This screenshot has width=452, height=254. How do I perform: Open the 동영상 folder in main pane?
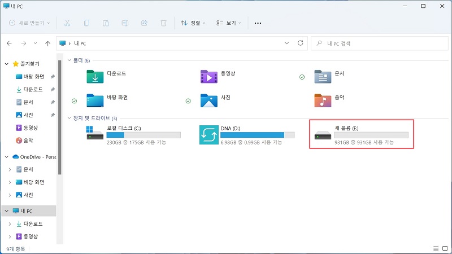218,77
